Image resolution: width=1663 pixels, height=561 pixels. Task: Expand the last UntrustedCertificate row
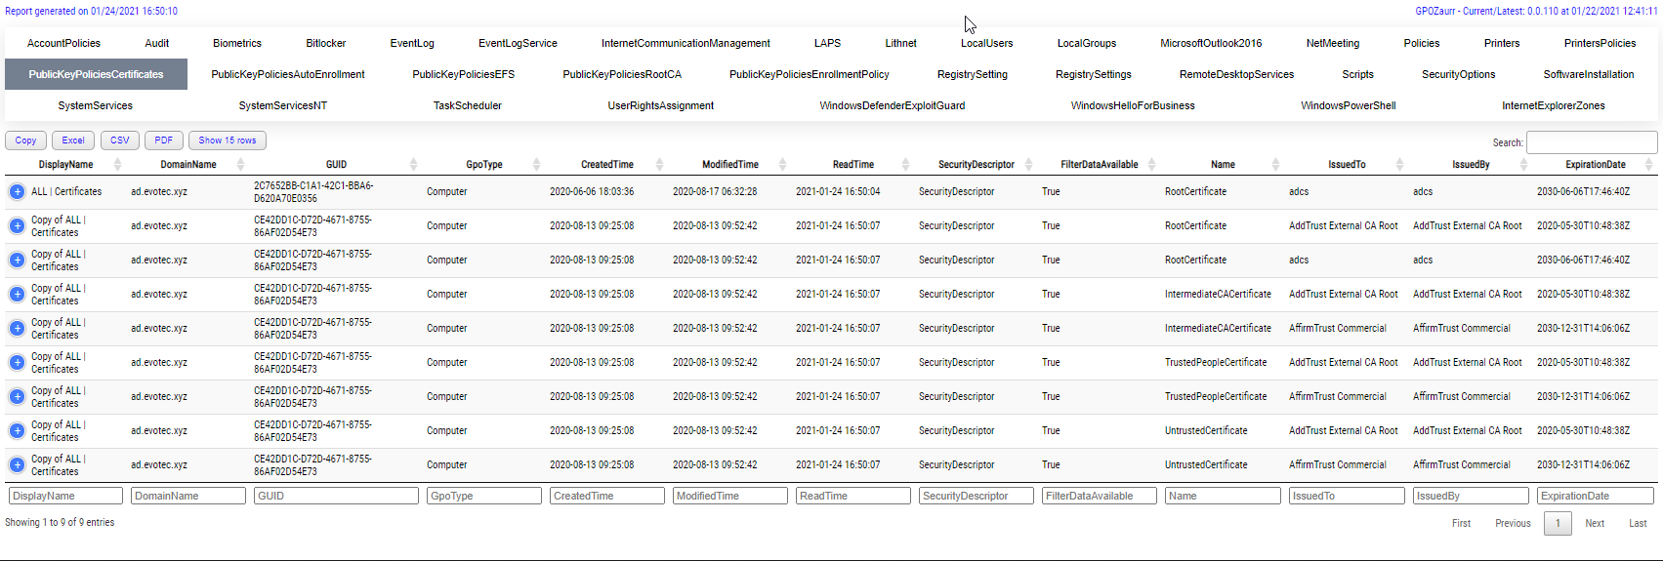coord(17,465)
